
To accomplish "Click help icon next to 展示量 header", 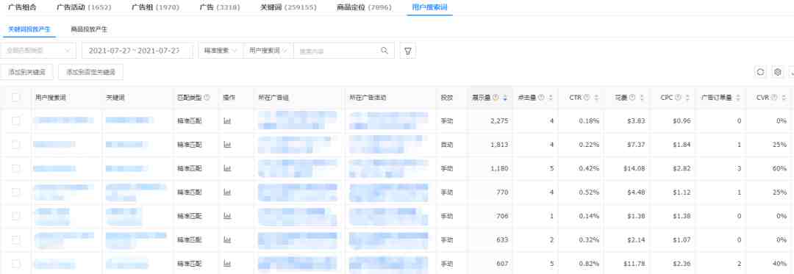I will point(496,98).
